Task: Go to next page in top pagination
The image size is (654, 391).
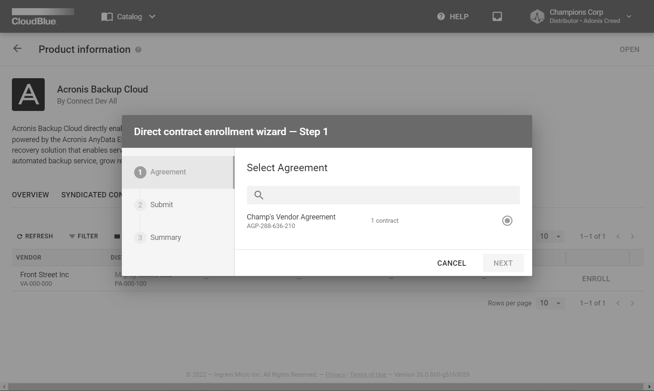Action: pos(632,236)
